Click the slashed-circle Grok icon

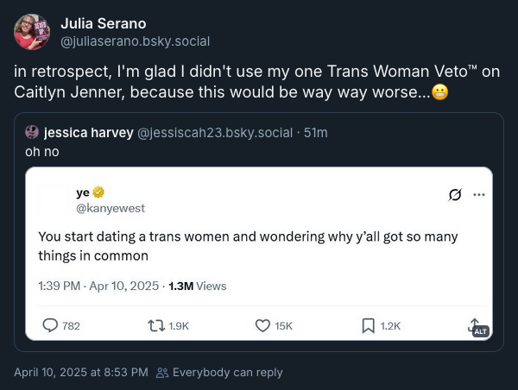point(455,194)
